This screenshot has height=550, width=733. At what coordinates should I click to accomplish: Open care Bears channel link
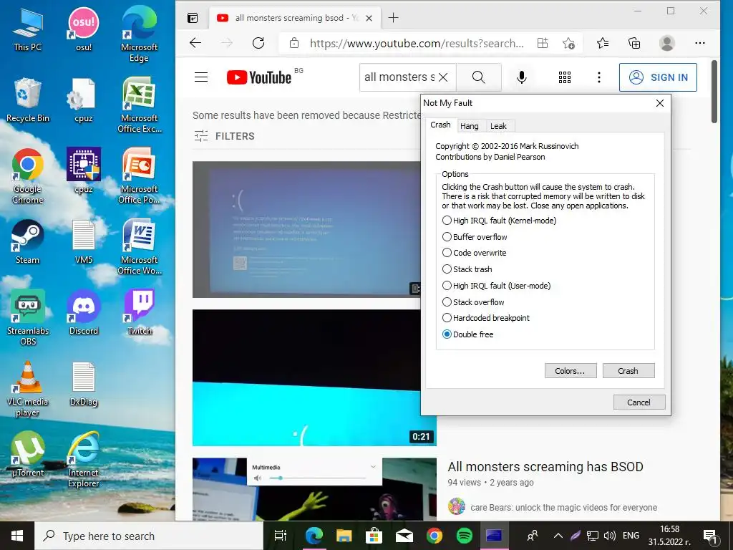tap(564, 508)
